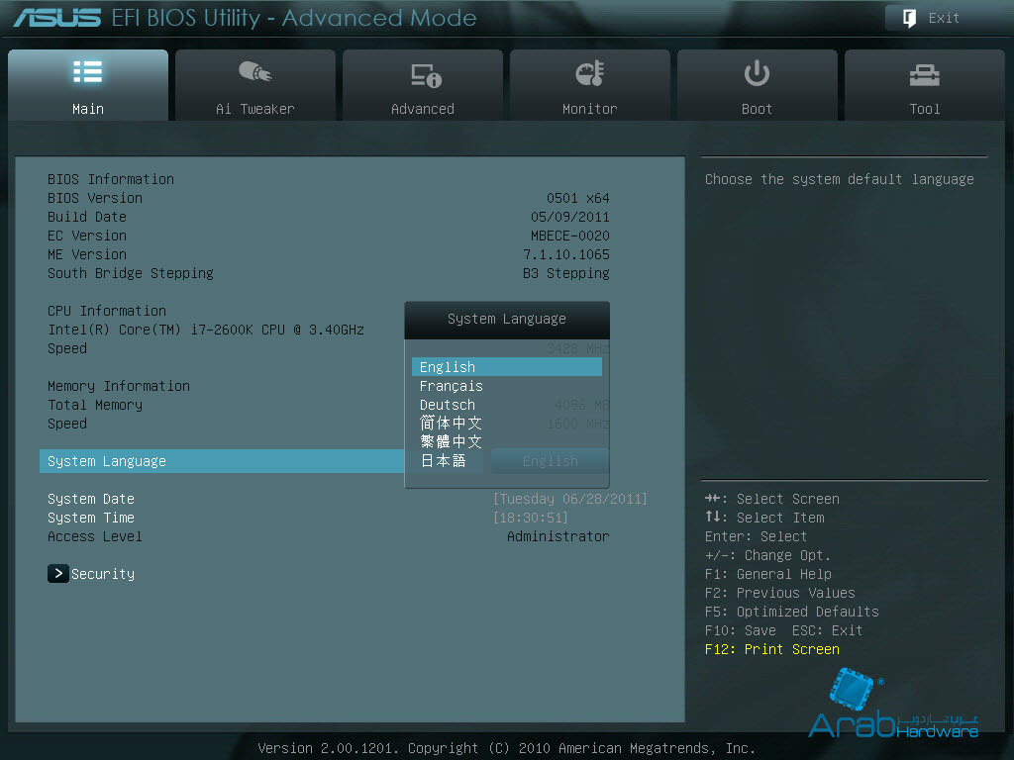
Task: Open the System Language value dropdown
Action: [x=550, y=461]
